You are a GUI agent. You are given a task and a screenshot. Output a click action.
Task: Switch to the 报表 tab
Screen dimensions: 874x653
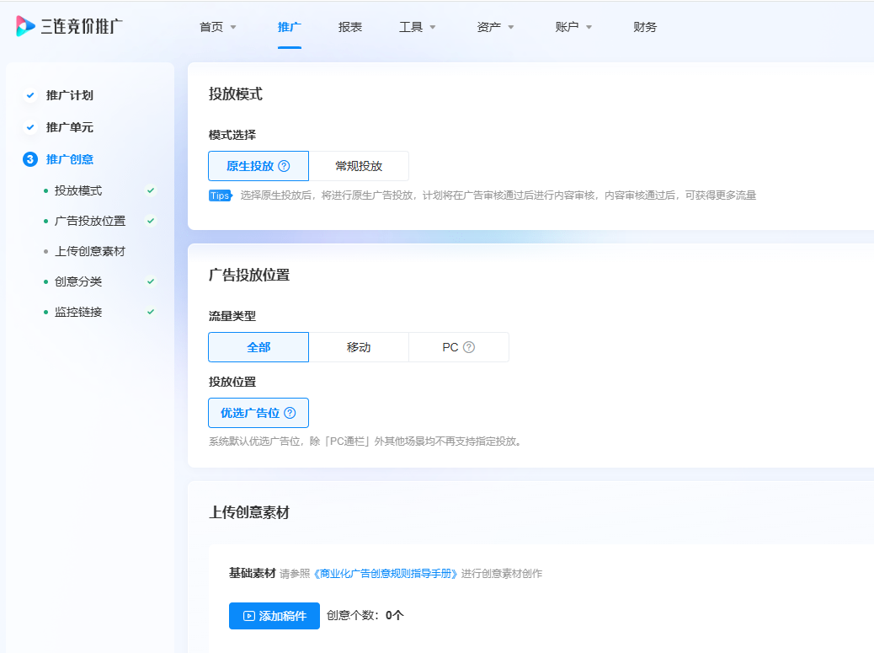point(349,26)
